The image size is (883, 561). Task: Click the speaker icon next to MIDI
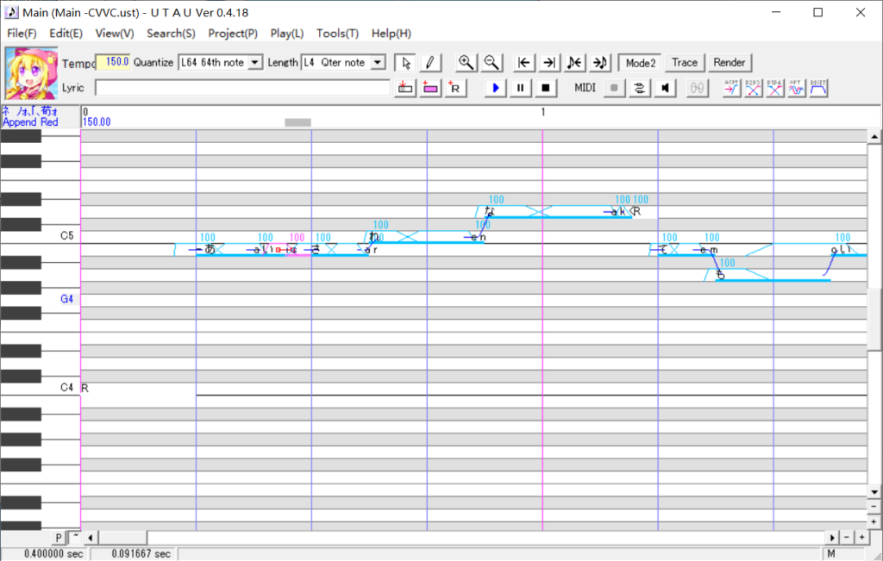(666, 88)
